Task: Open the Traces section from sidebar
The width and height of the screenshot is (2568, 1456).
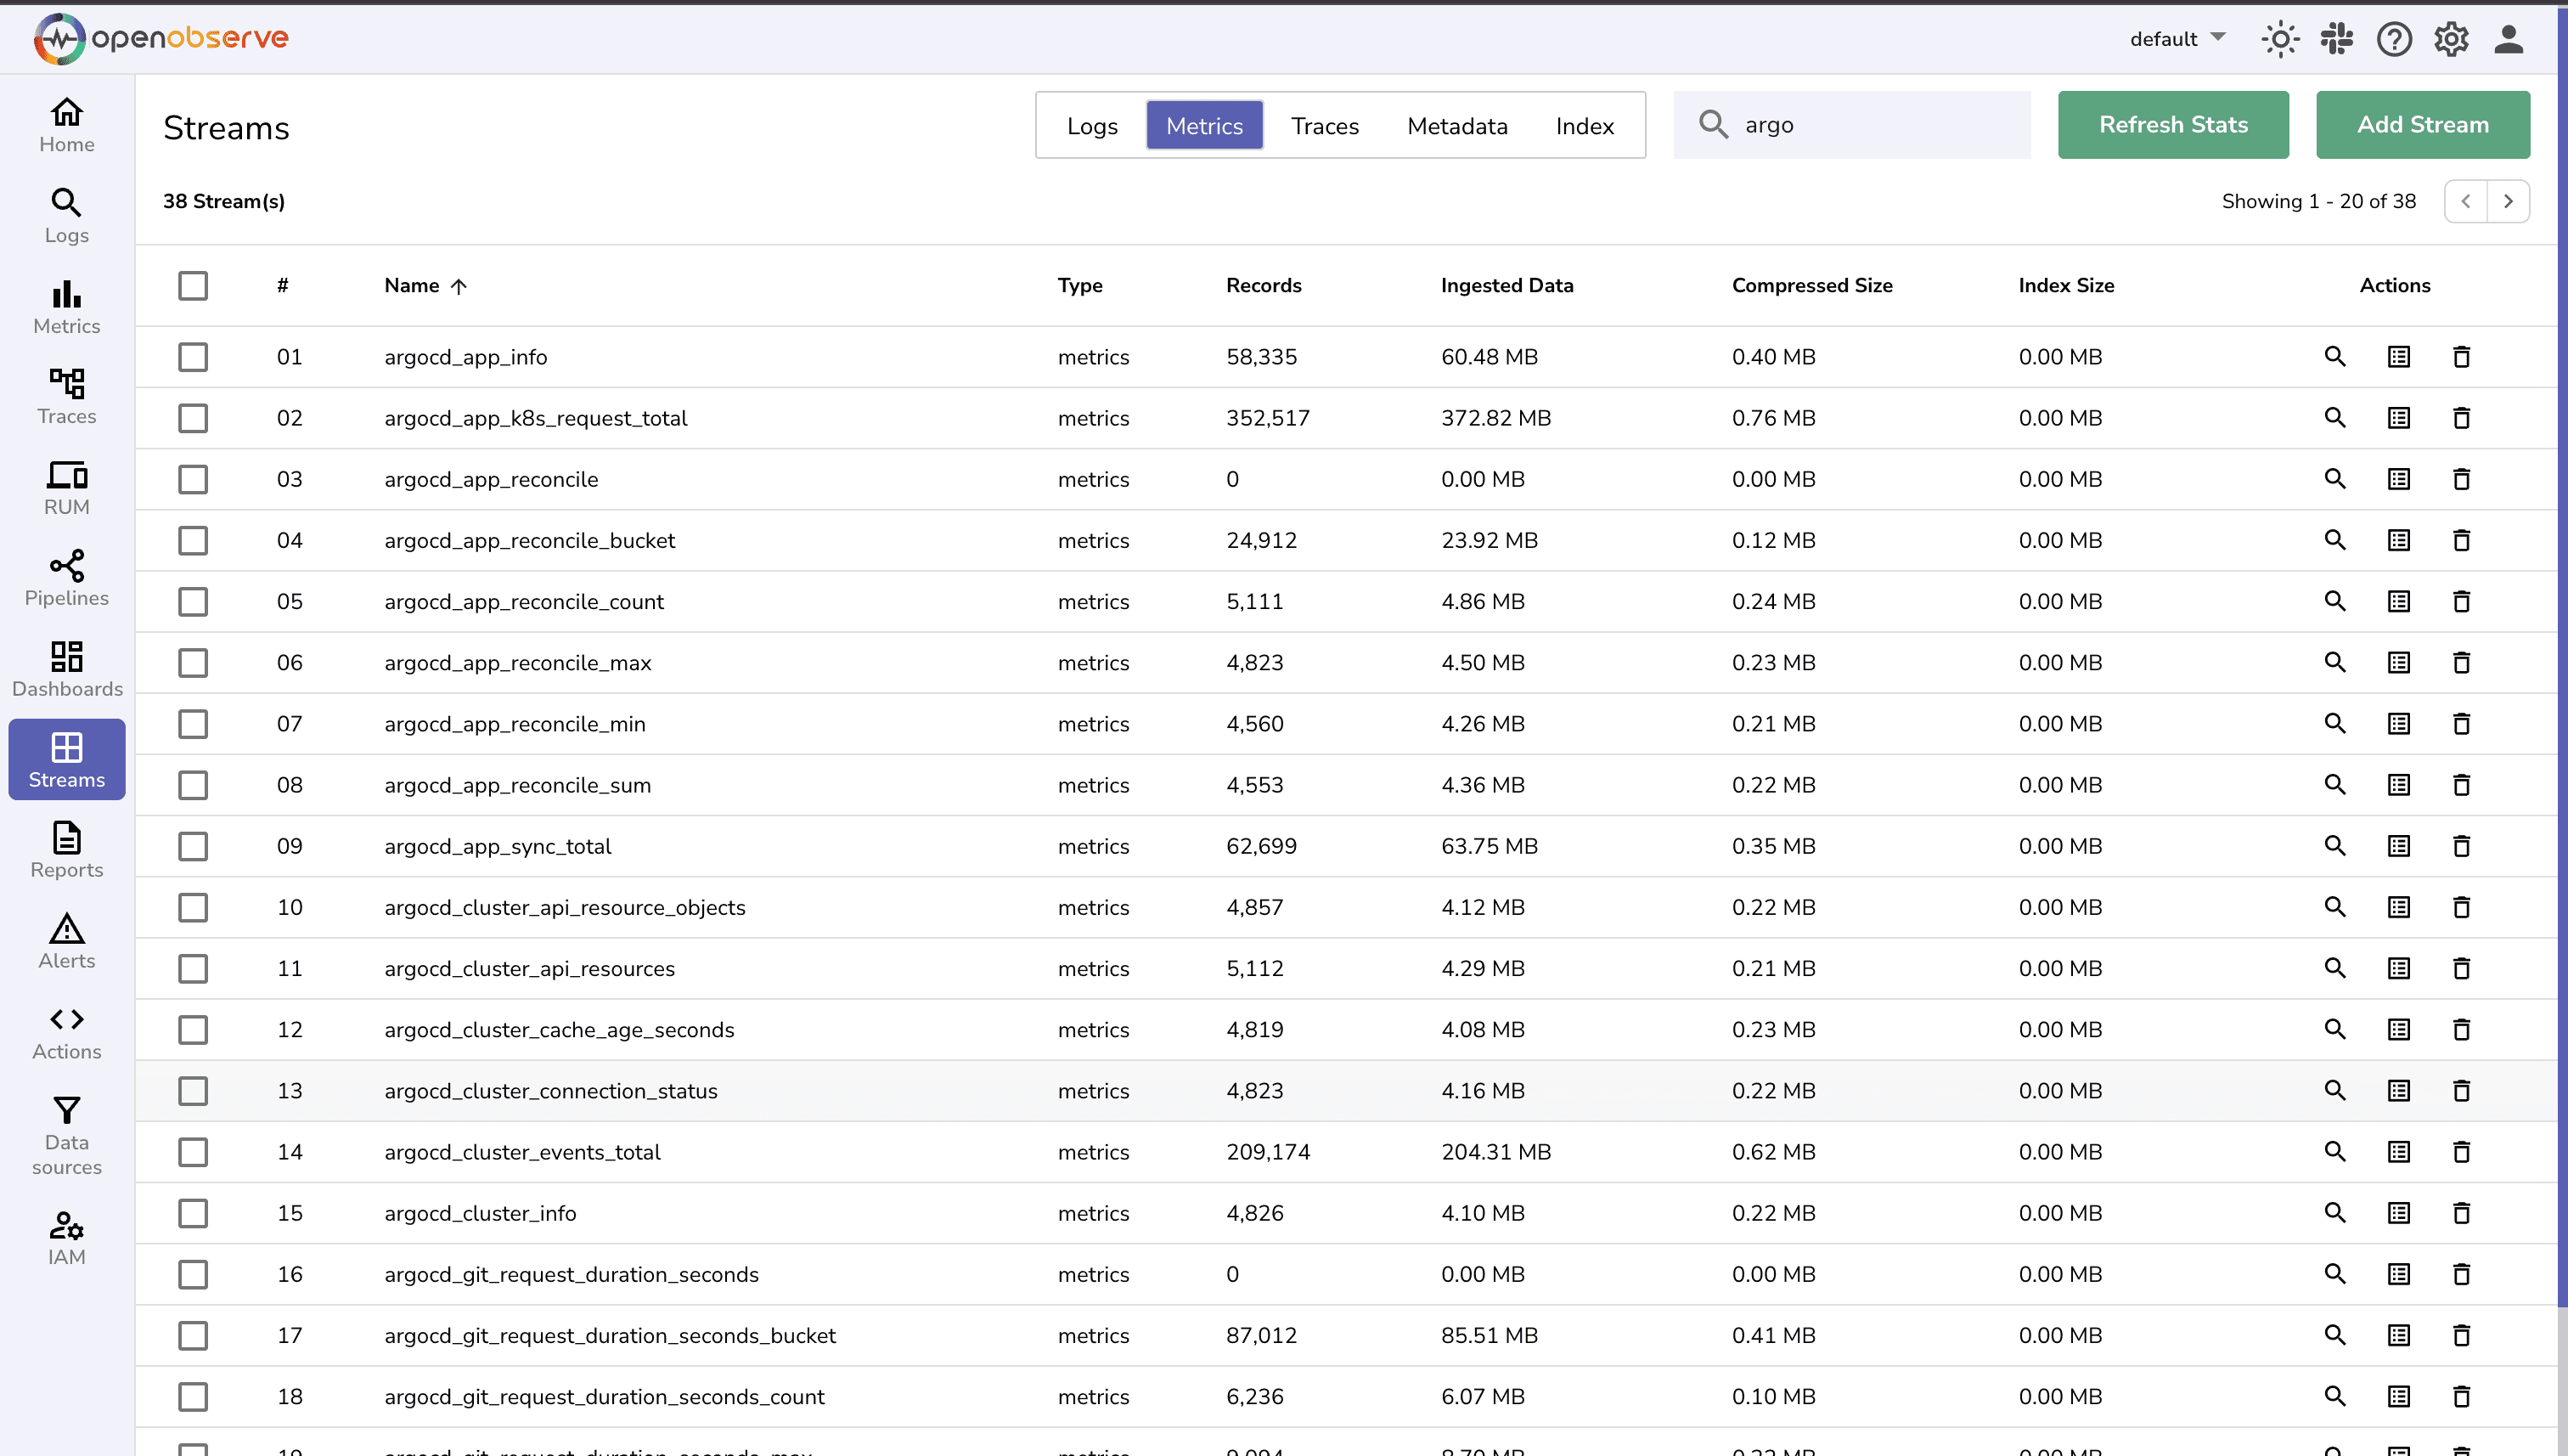Action: [66, 395]
